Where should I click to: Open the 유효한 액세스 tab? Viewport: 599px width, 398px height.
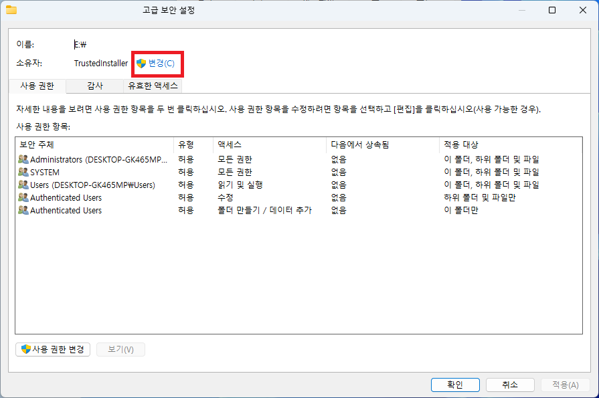[152, 86]
